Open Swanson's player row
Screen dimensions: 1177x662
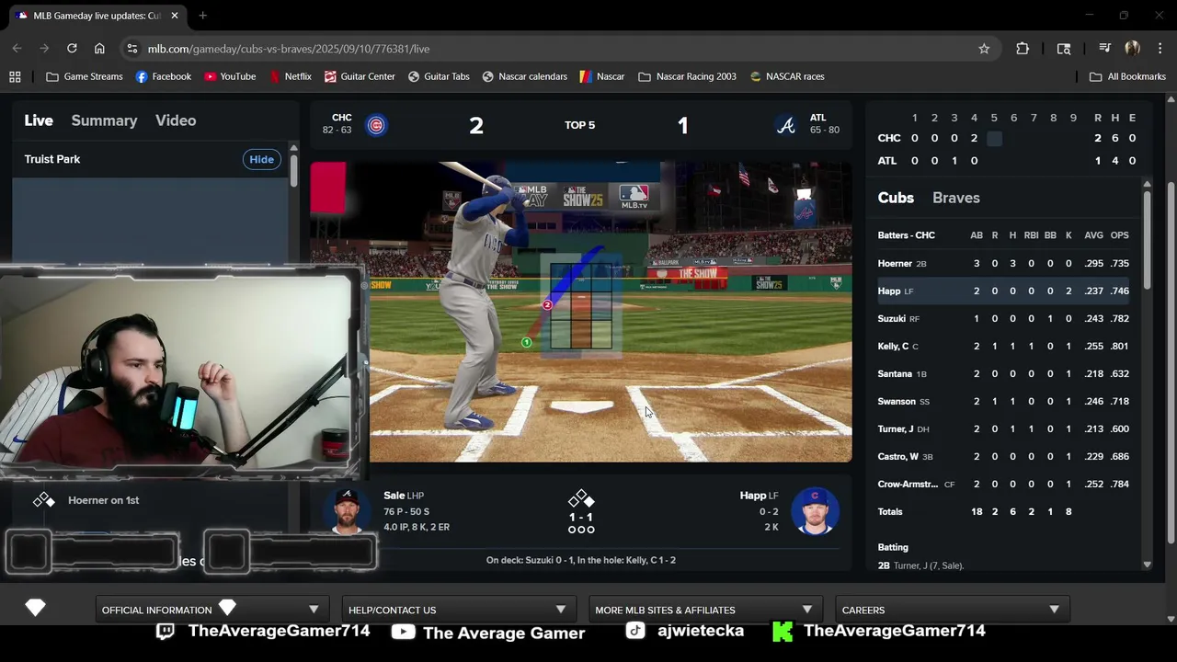pyautogui.click(x=1002, y=401)
